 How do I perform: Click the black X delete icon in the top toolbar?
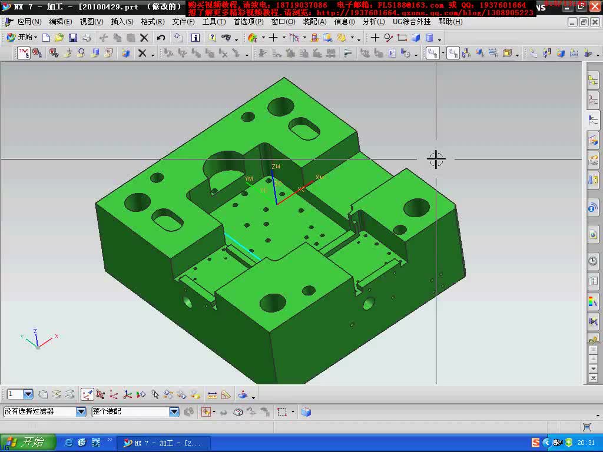[144, 38]
